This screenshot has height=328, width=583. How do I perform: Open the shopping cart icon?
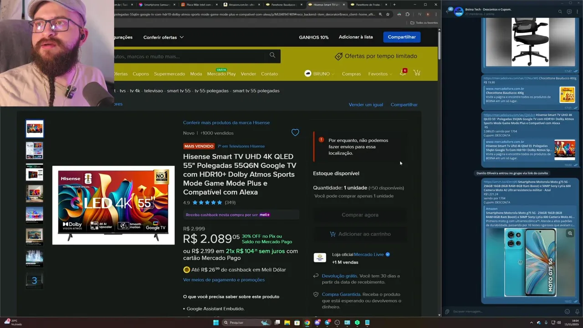(x=416, y=73)
